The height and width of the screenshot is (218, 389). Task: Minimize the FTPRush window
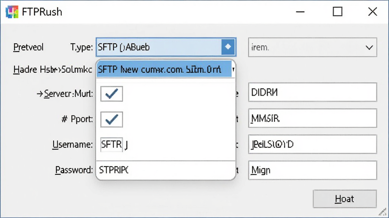click(x=300, y=12)
